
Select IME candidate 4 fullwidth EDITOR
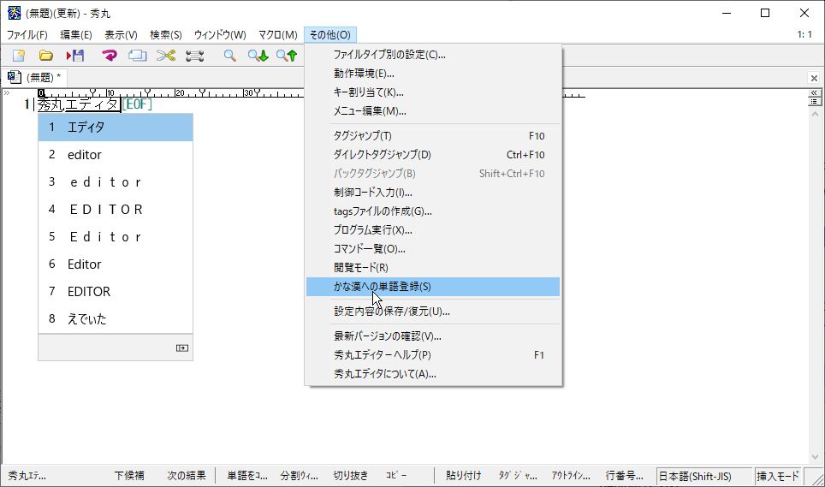click(x=116, y=210)
